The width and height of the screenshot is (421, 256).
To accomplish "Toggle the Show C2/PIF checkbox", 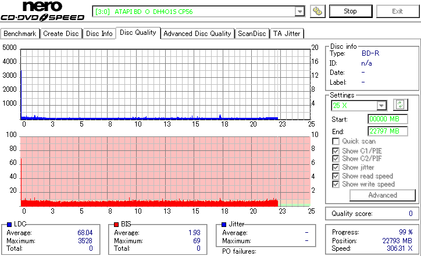I will [x=336, y=158].
